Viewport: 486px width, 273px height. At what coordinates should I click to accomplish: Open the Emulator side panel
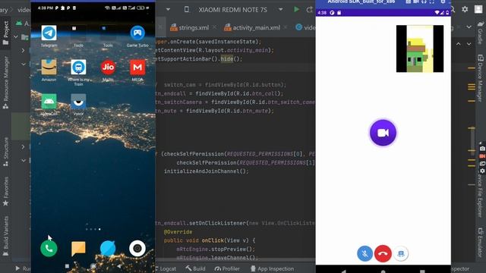click(x=481, y=242)
